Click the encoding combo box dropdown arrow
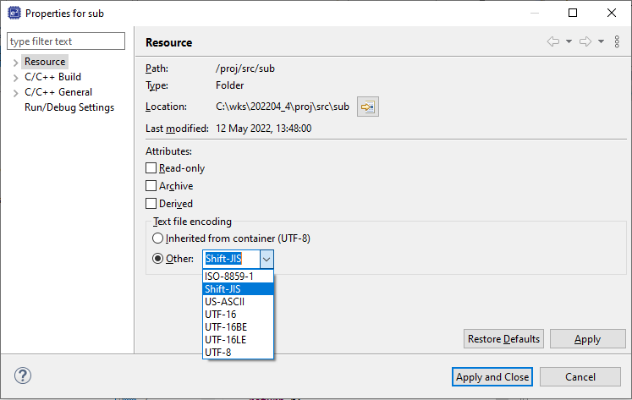The image size is (632, 400). (266, 259)
